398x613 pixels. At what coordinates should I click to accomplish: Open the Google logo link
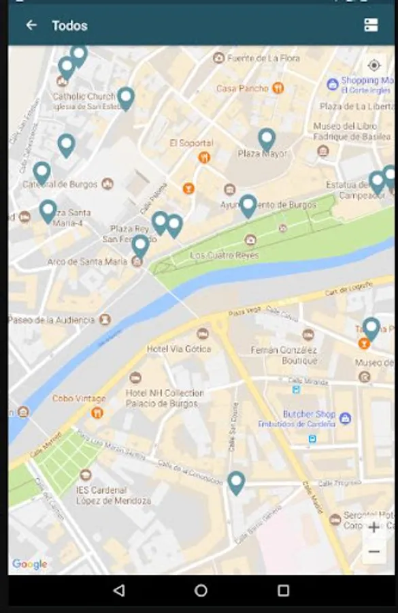[x=30, y=564]
